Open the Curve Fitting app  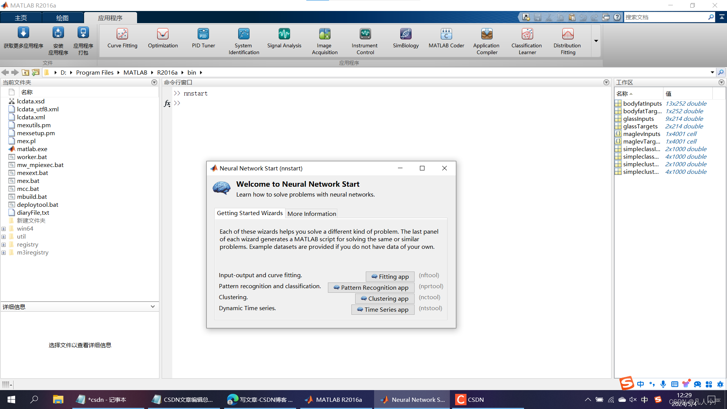pos(122,39)
